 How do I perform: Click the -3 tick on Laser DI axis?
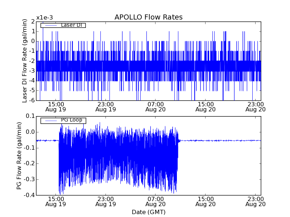click(x=32, y=71)
